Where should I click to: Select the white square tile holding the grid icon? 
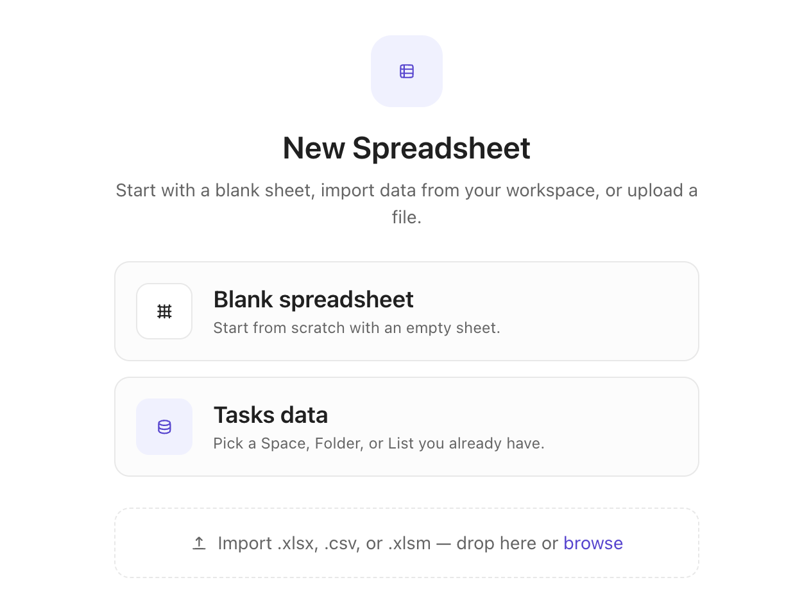point(164,311)
